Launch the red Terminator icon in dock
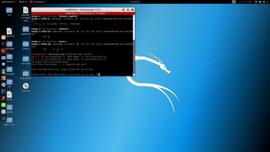 (3, 51)
